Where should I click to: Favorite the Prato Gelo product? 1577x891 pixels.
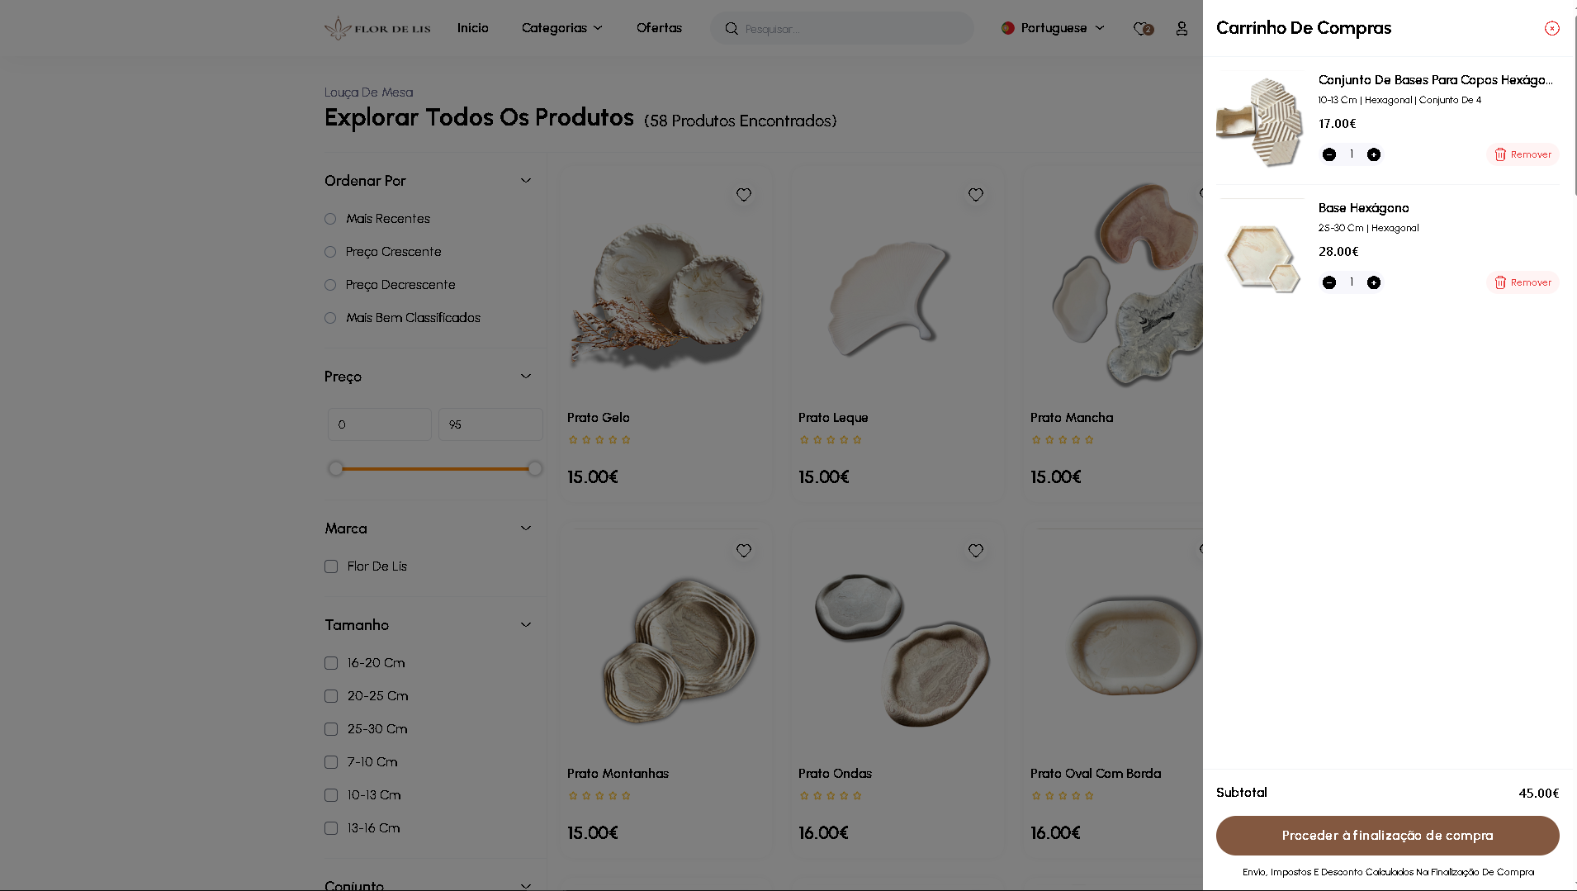pyautogui.click(x=743, y=195)
